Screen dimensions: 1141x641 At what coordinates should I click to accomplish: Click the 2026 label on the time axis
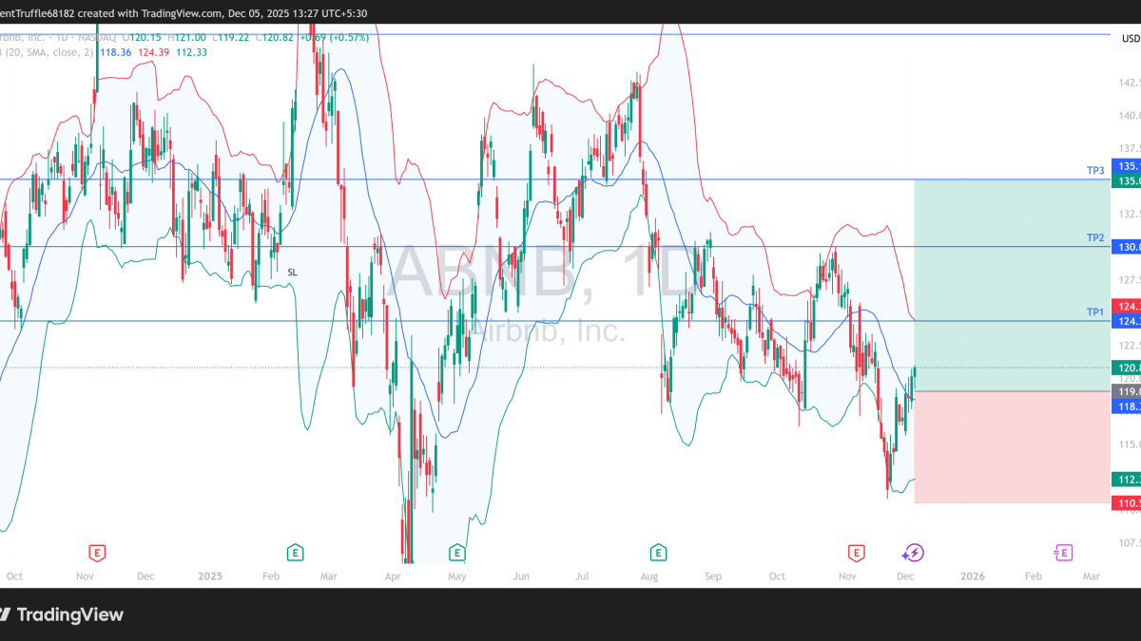click(x=972, y=575)
